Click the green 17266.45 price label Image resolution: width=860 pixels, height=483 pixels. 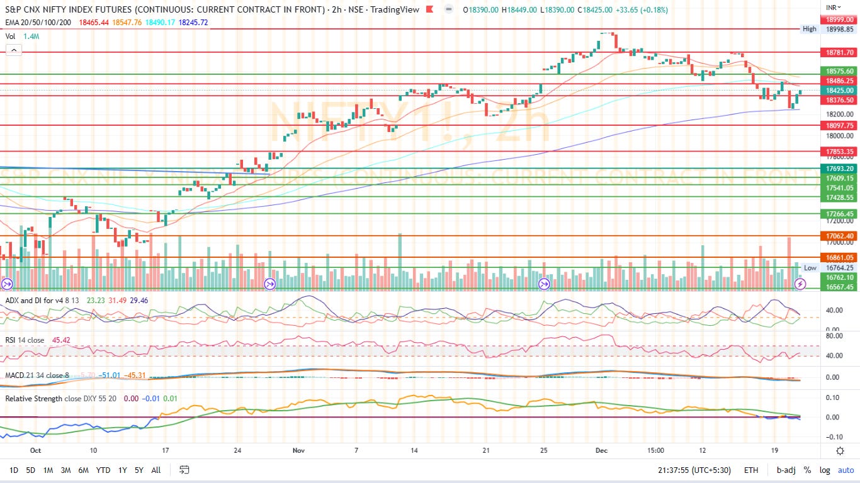tap(840, 214)
